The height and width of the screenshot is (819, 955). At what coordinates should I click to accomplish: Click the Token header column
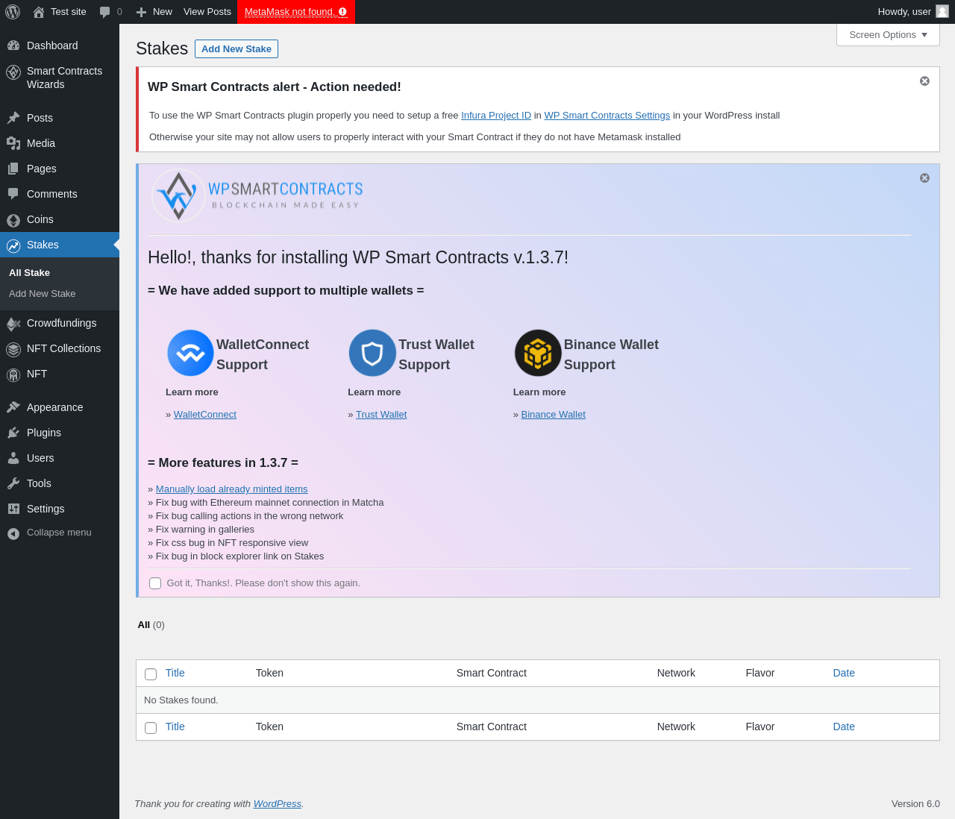click(269, 673)
